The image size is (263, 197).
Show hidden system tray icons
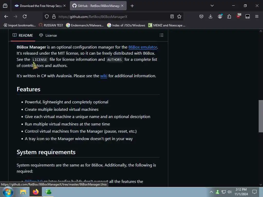point(211,192)
